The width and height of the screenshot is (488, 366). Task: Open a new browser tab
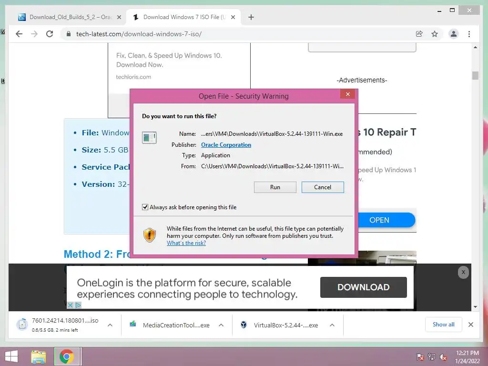(x=251, y=18)
